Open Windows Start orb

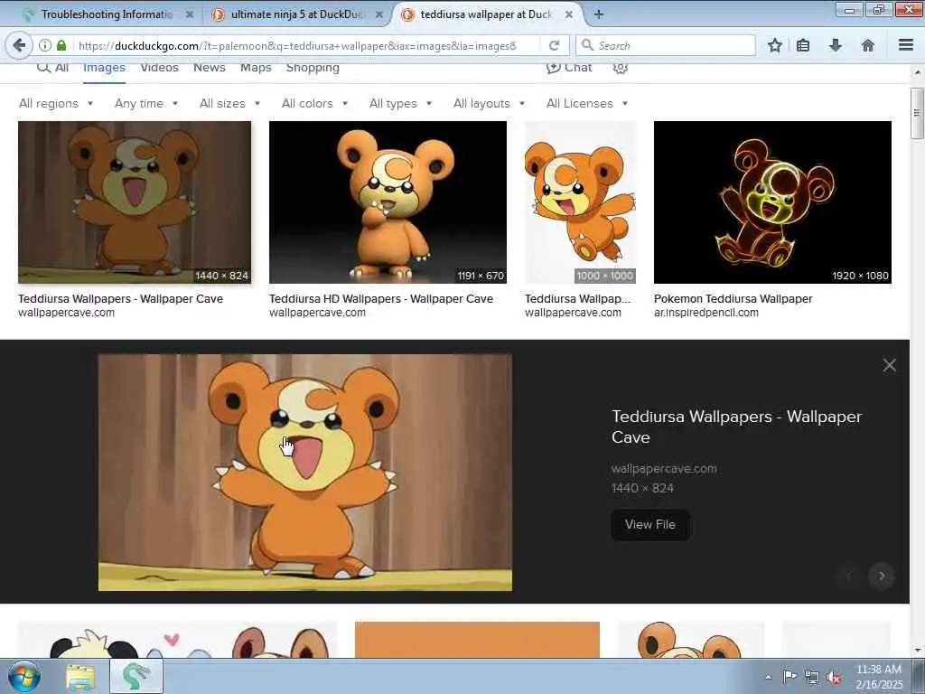click(24, 676)
